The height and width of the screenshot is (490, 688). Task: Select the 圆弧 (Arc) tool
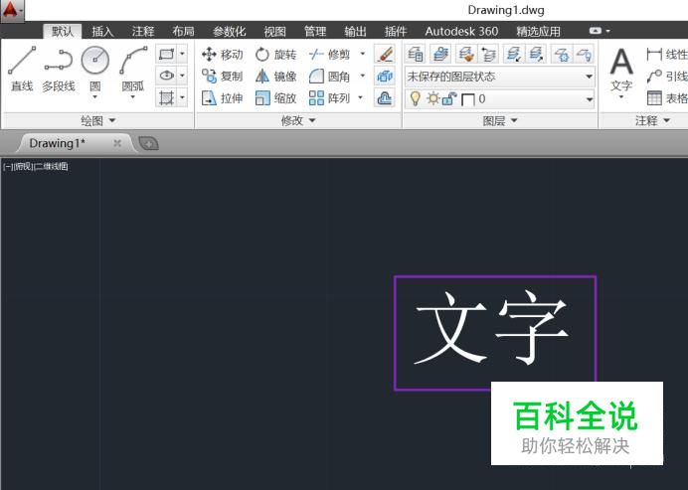coord(133,71)
